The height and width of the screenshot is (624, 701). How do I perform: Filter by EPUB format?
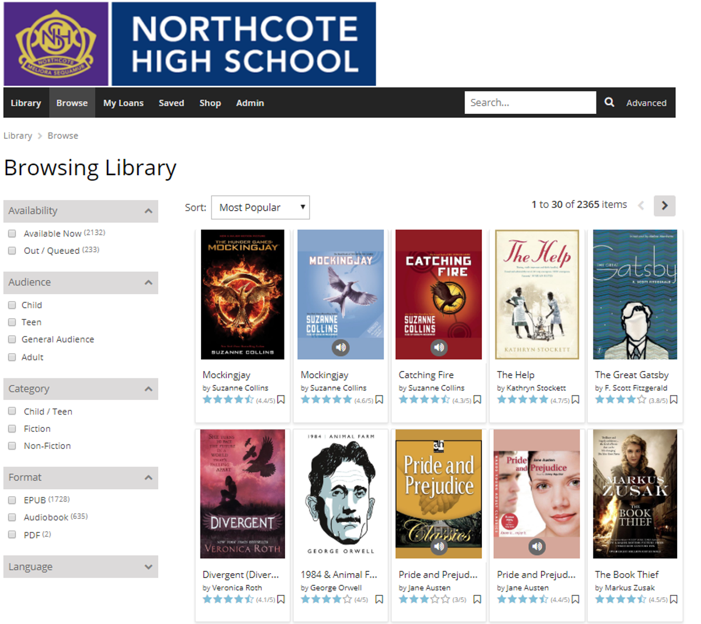click(x=12, y=500)
